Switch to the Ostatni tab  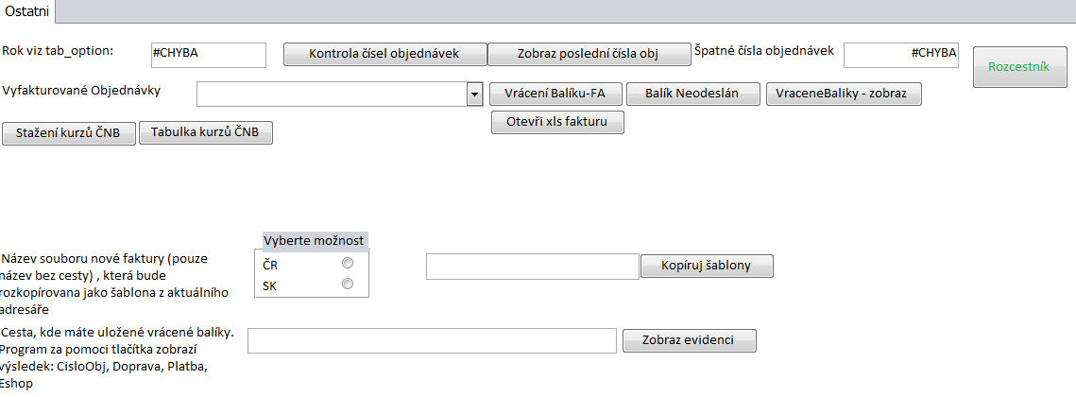point(27,10)
